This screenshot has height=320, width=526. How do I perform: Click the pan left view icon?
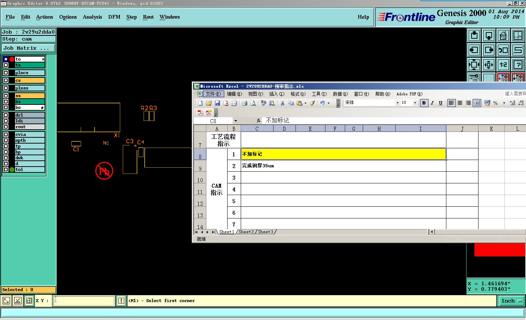474,50
